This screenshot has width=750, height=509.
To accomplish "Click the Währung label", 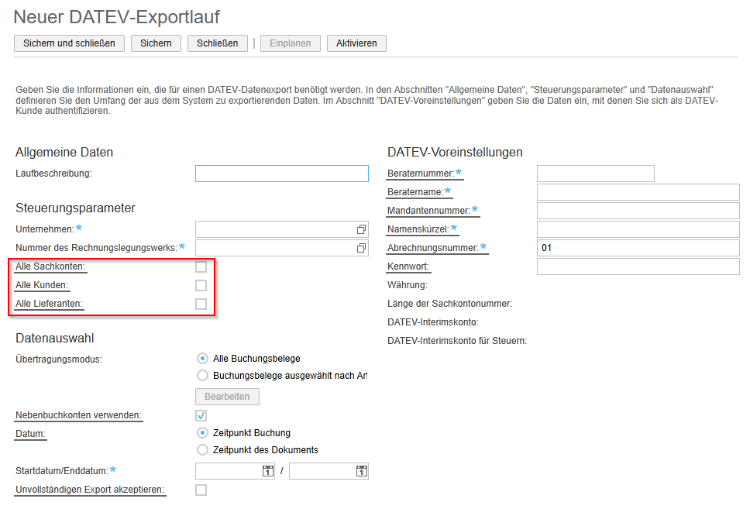I will (408, 285).
